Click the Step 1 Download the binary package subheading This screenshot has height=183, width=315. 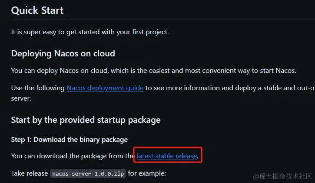[70, 139]
